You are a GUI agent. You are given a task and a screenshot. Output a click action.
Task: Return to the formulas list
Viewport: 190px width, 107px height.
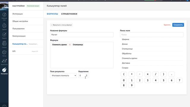[x=61, y=25]
